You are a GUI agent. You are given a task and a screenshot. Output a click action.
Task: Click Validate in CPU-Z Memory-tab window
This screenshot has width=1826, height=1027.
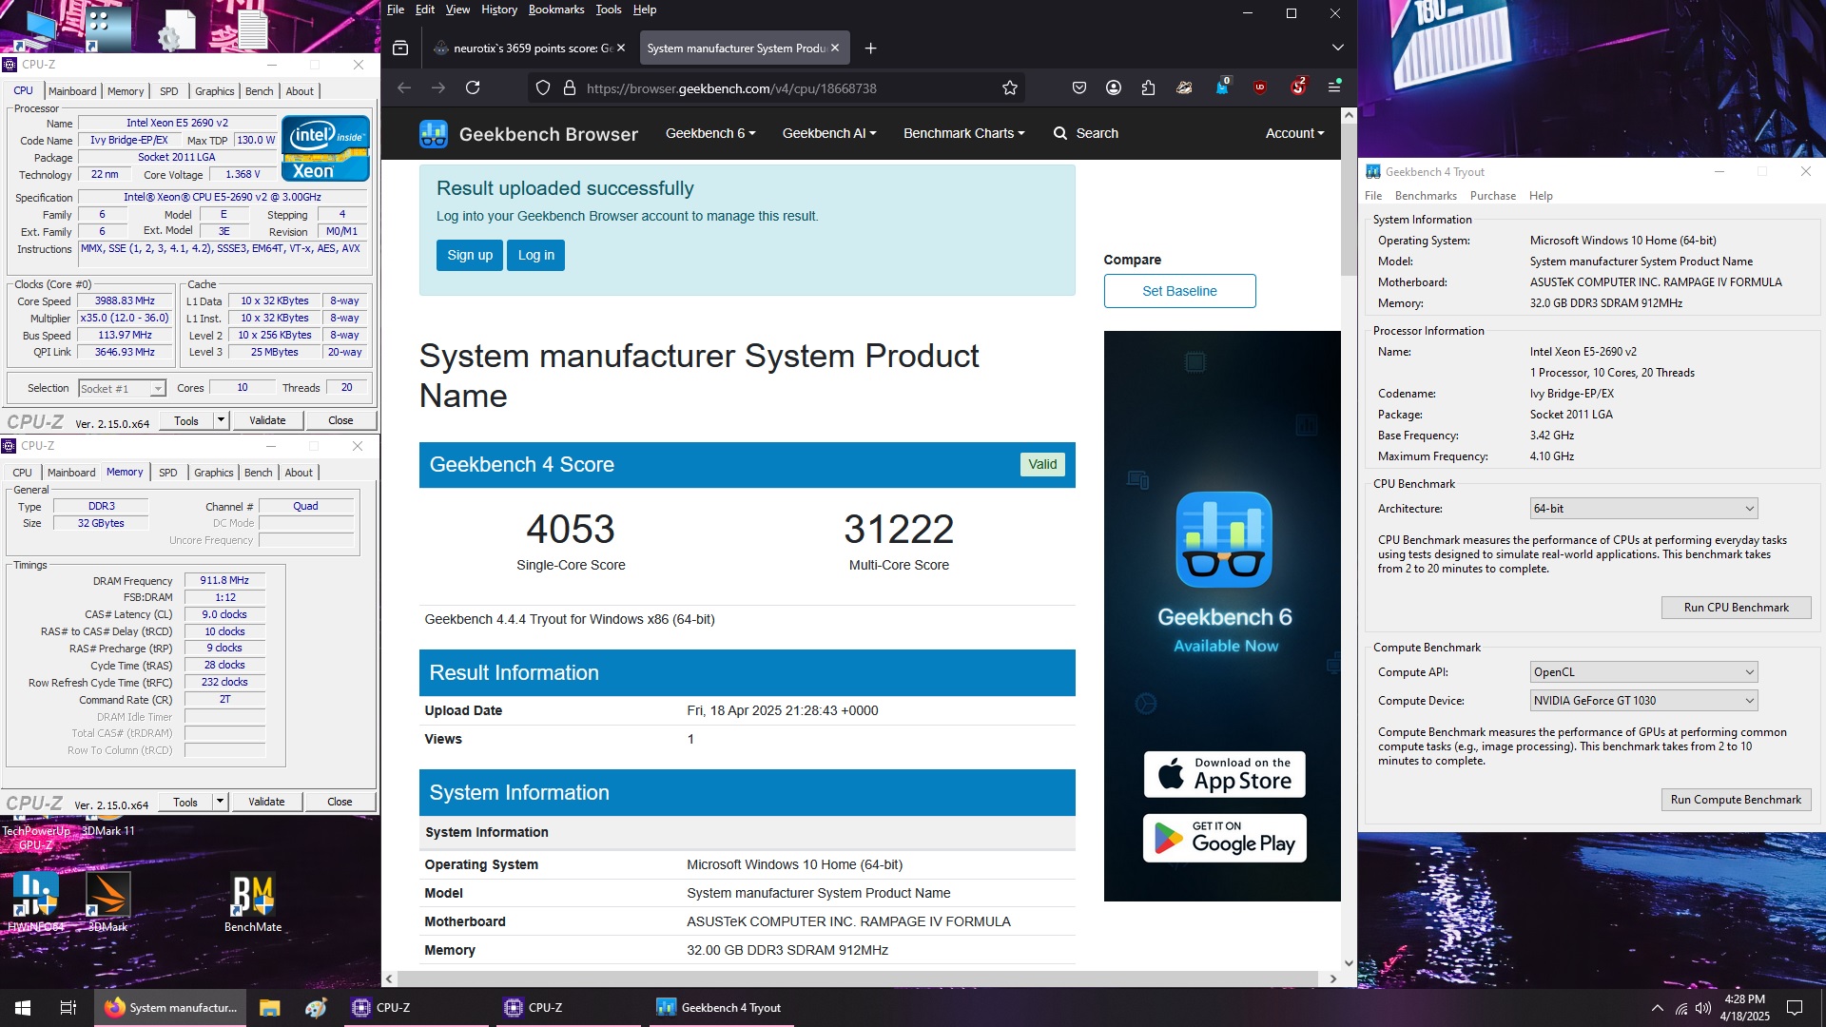click(x=266, y=802)
